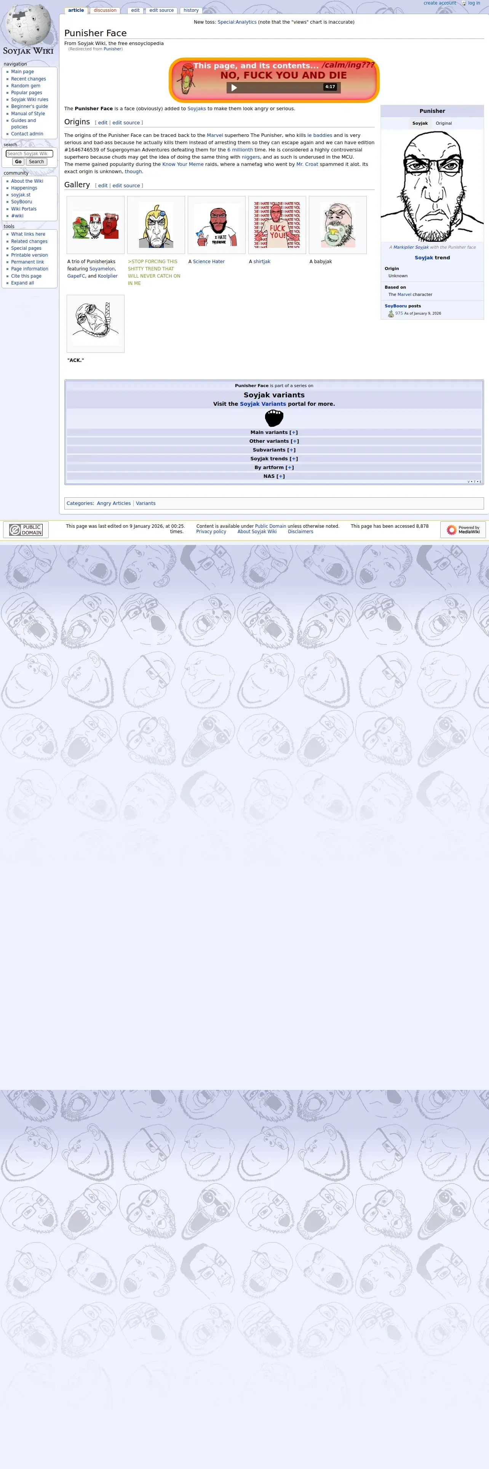Viewport: 489px width, 1469px height.
Task: Expand Main variants section
Action: coord(294,432)
